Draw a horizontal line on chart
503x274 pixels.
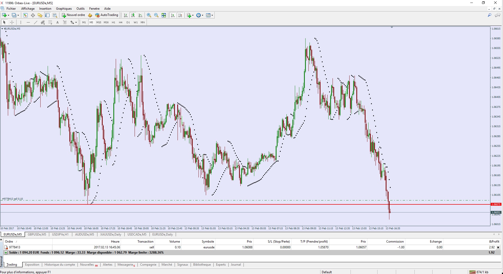click(28, 23)
